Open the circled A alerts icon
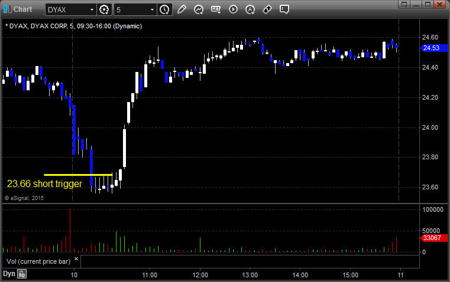 [250, 9]
